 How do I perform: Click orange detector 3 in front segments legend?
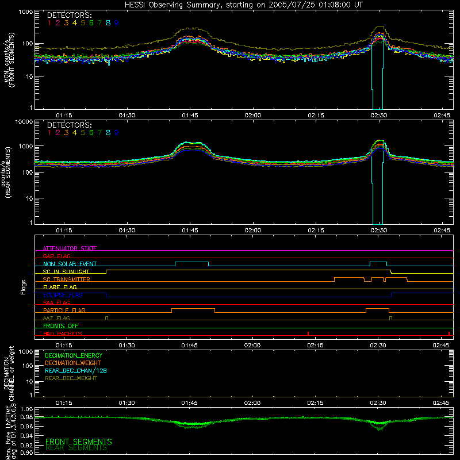66,23
